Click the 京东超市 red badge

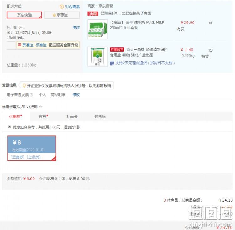click(x=117, y=49)
